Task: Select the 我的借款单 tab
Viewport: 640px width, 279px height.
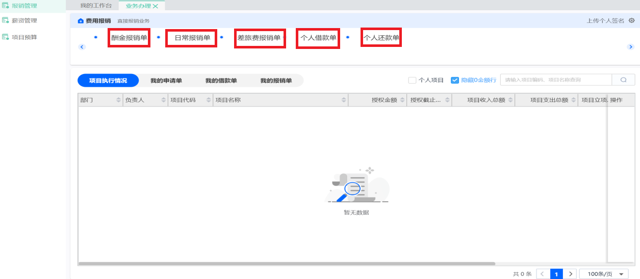Action: [x=221, y=81]
